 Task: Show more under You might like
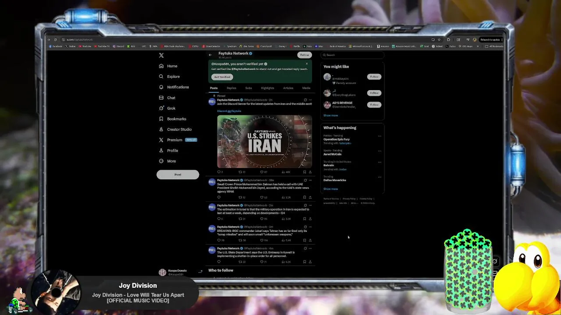[330, 115]
